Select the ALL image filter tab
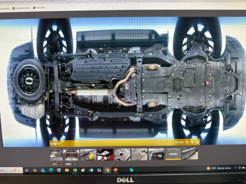This screenshot has width=246, height=184. click(x=55, y=164)
